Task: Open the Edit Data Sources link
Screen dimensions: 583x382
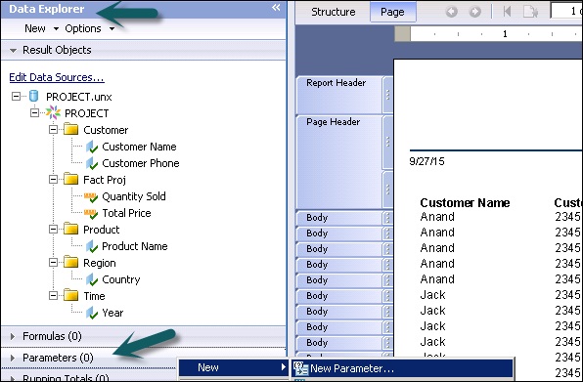Action: [x=57, y=77]
